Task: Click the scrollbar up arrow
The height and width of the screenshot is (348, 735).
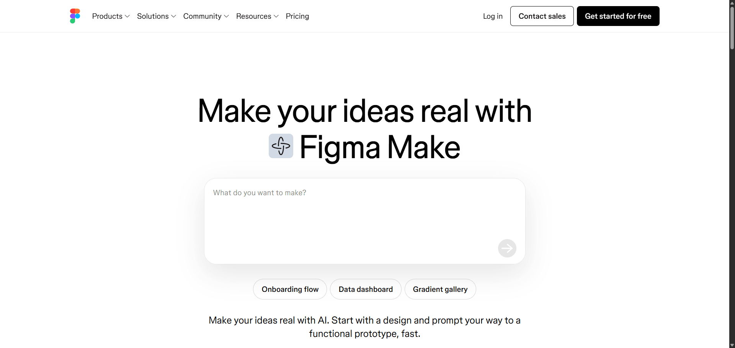Action: [x=731, y=3]
